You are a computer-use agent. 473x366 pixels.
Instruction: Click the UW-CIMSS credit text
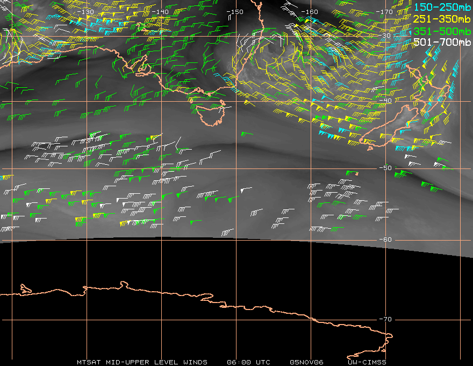(x=367, y=362)
